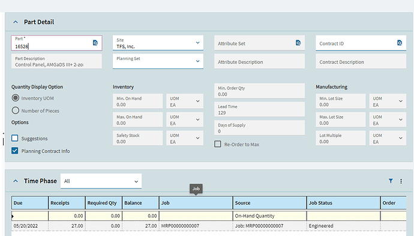Click the Job Status column header
This screenshot has height=236, width=414.
343,203
